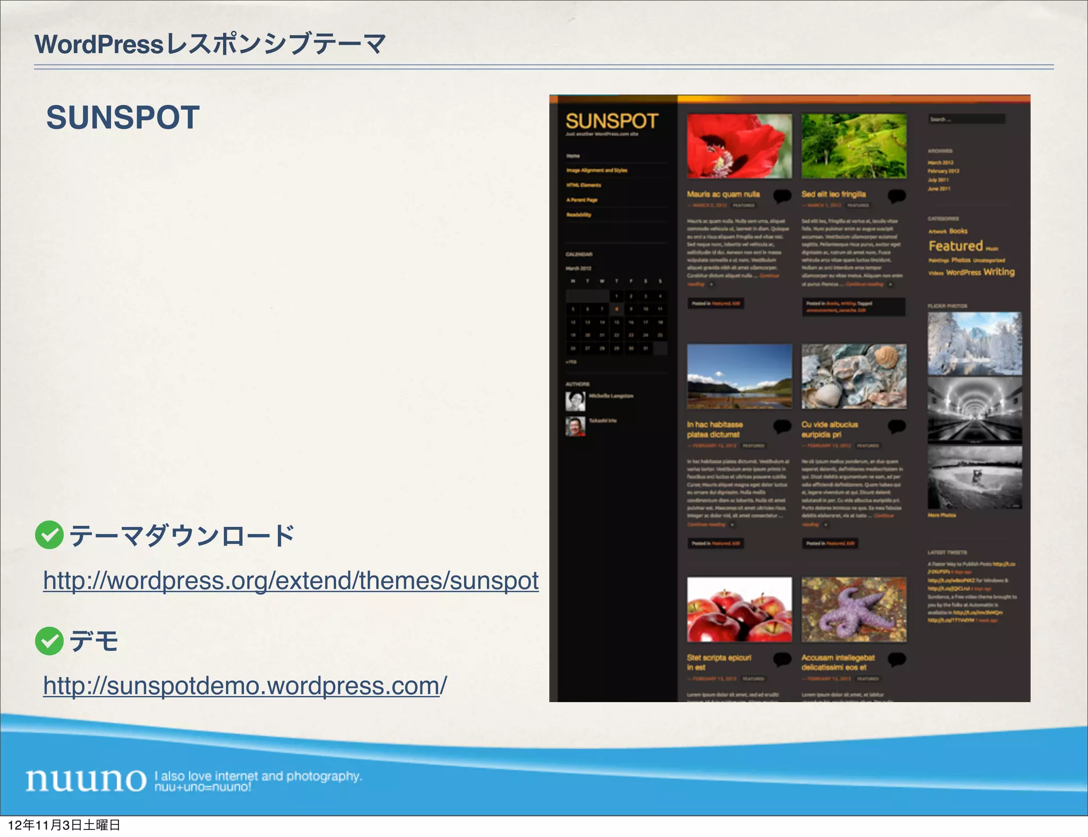Image resolution: width=1088 pixels, height=837 pixels.
Task: Select June 2011 in Archives list
Action: [939, 189]
